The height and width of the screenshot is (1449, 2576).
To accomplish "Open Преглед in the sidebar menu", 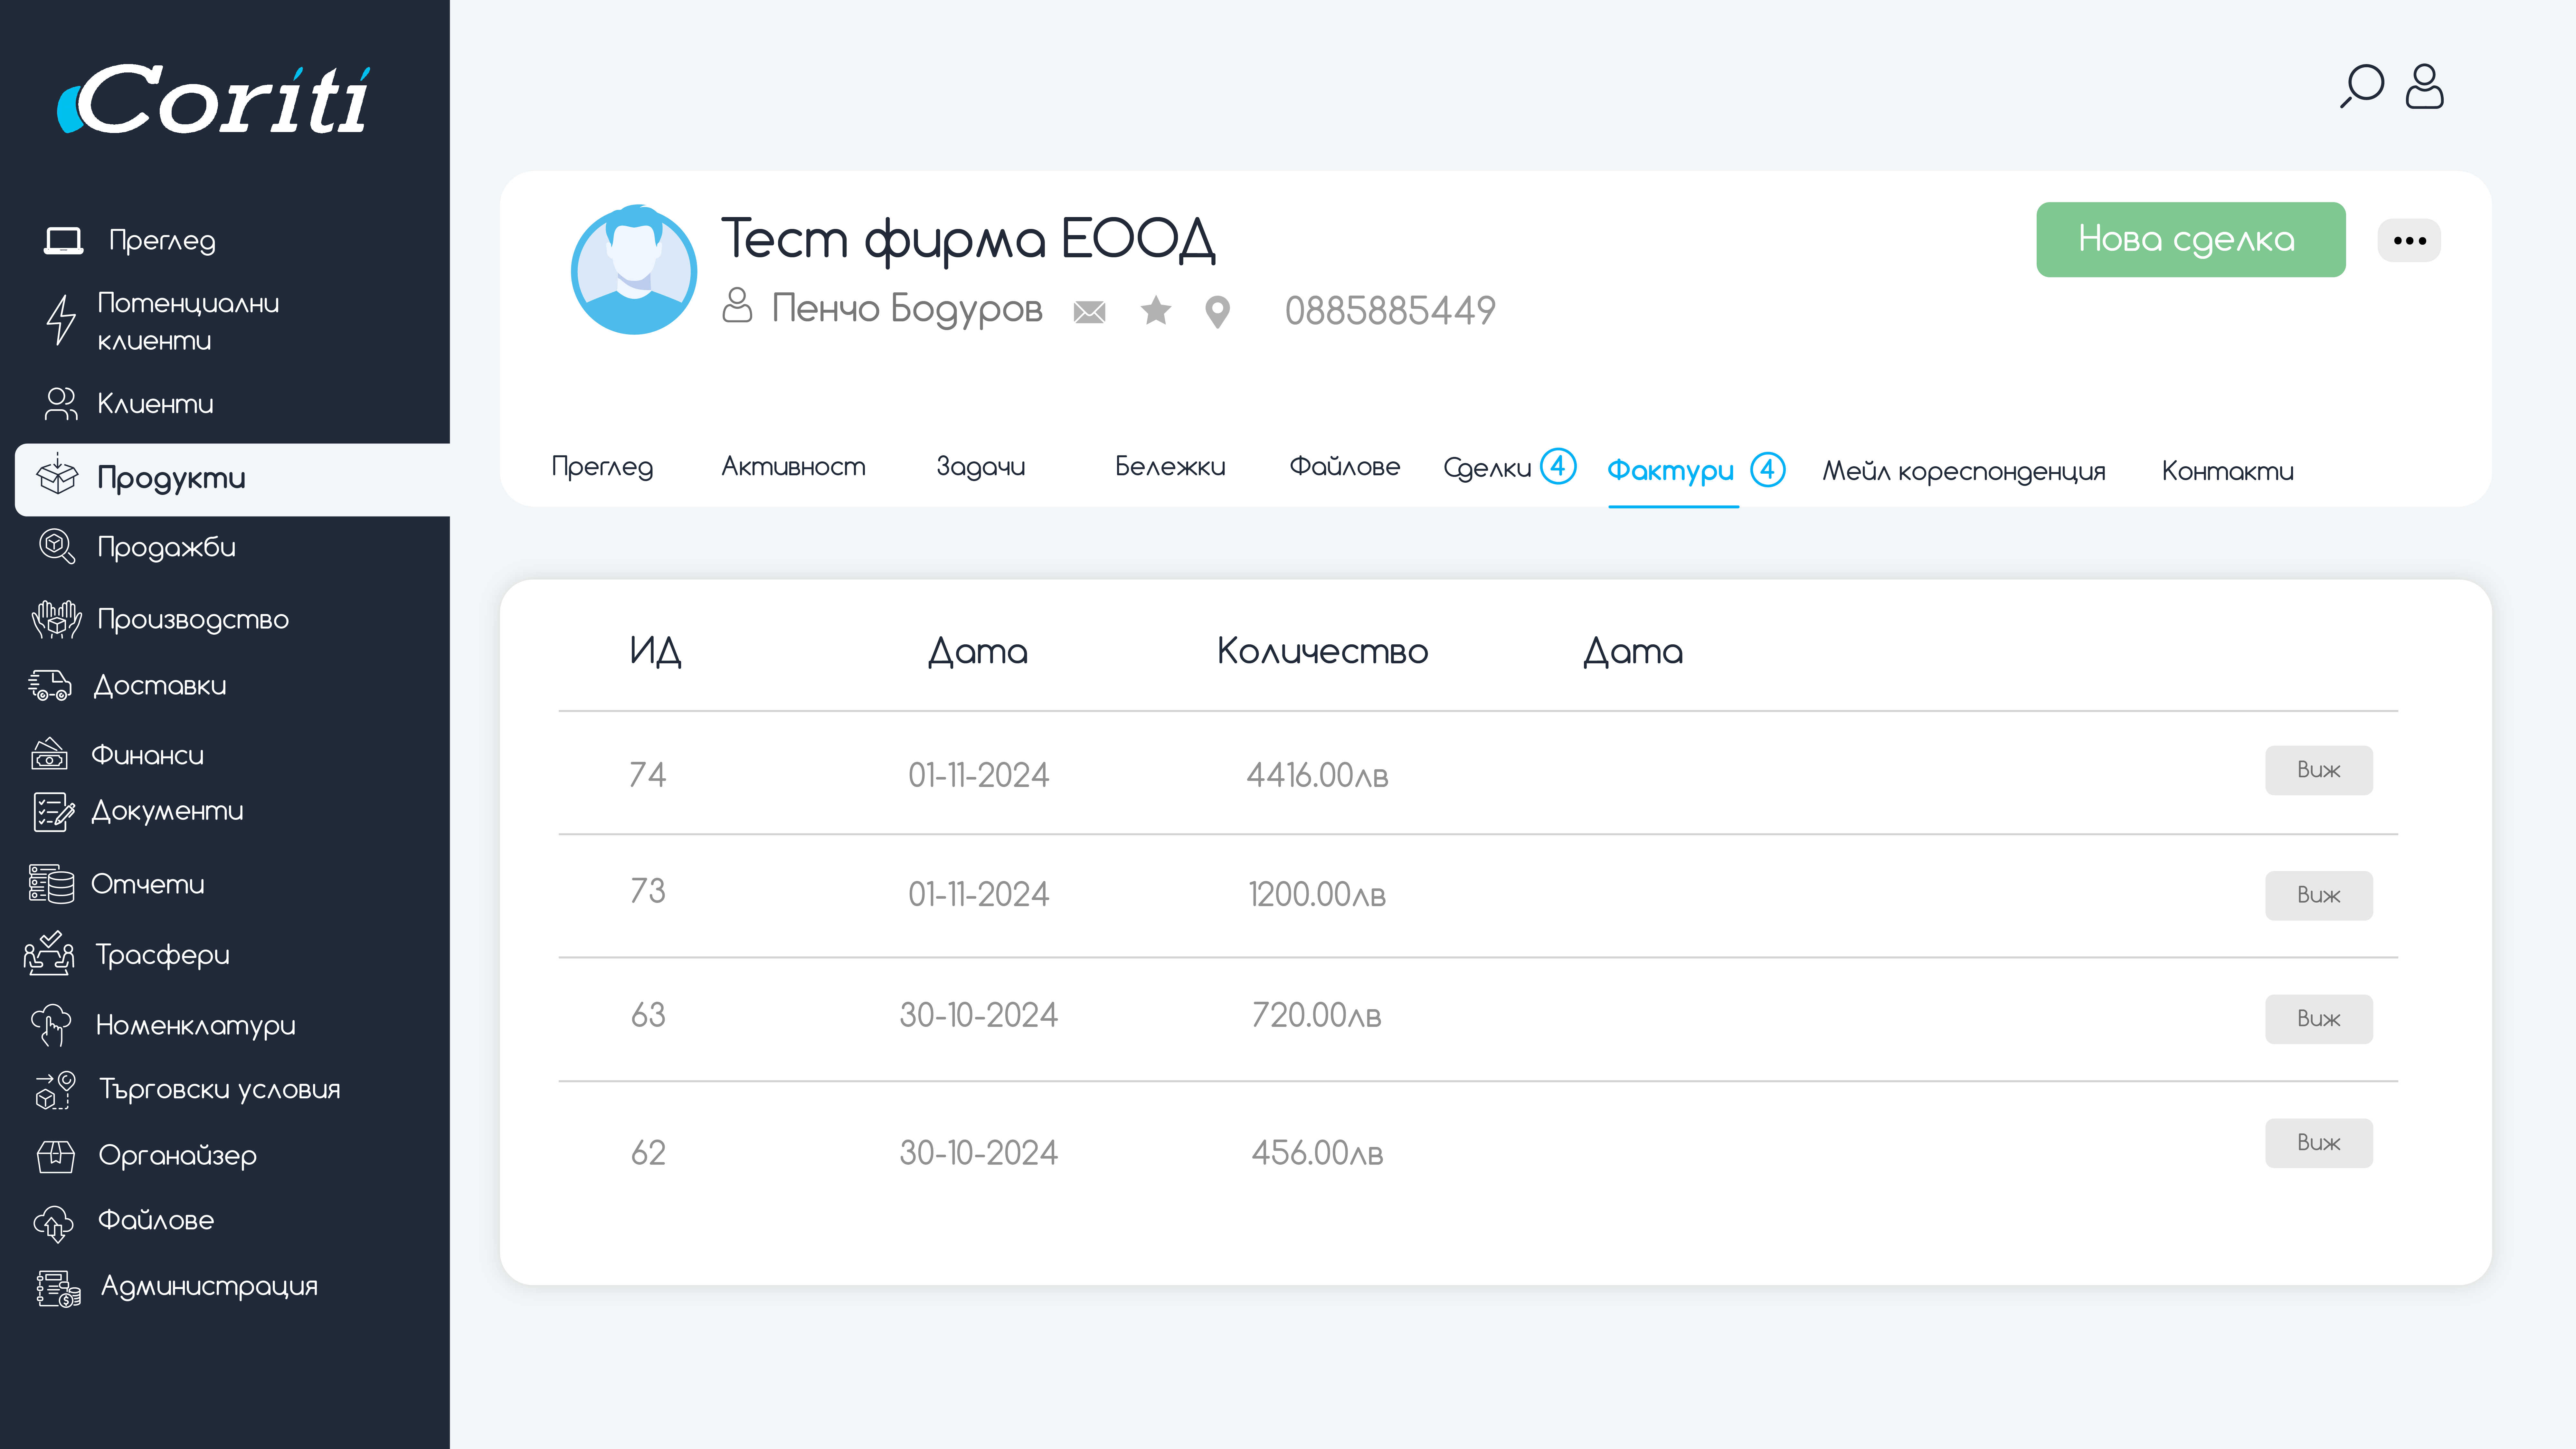I will click(x=162, y=241).
